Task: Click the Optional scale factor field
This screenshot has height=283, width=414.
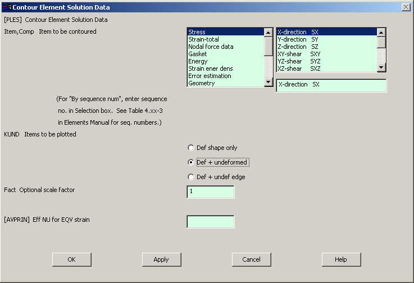Action: pos(211,192)
